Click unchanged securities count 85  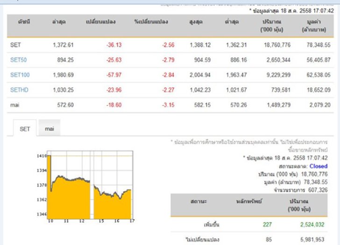tap(269, 239)
